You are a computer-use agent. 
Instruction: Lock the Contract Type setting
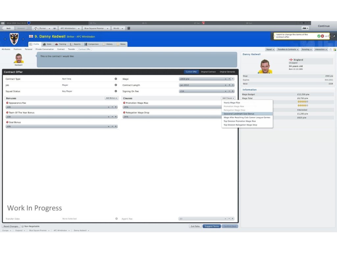[116, 79]
